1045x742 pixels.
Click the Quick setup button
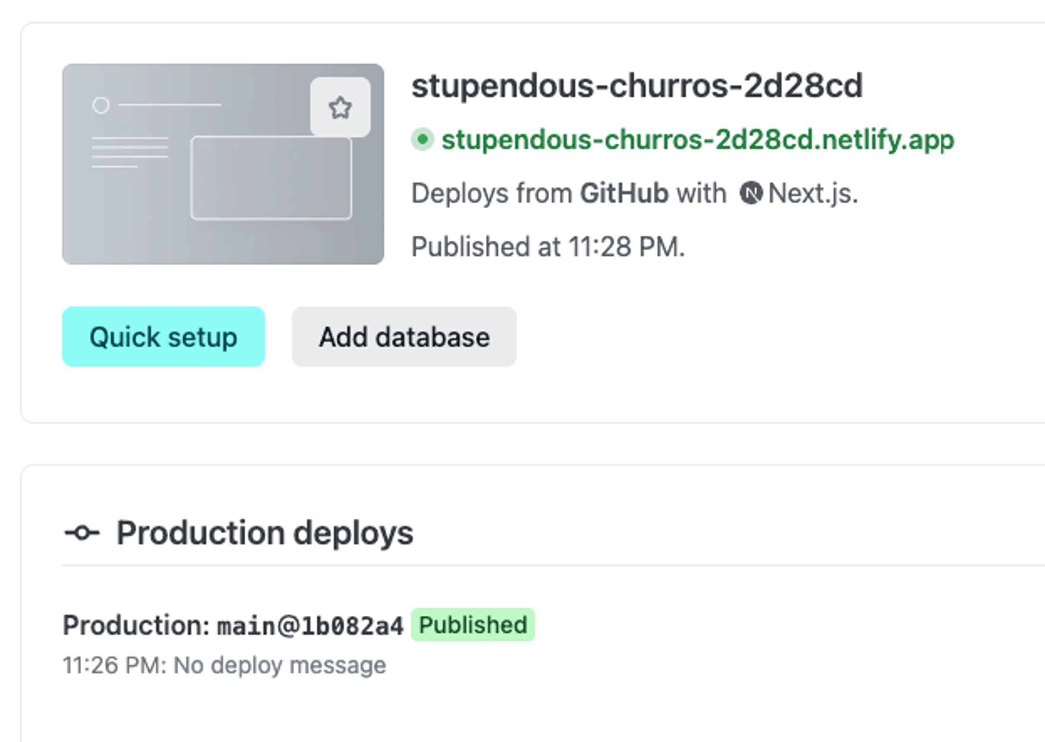163,337
